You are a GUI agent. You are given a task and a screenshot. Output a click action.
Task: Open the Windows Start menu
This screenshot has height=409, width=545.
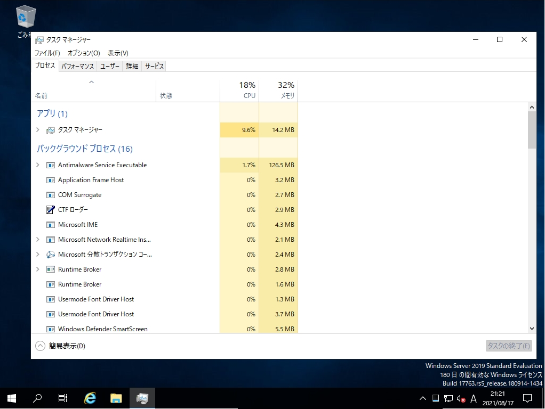pyautogui.click(x=12, y=398)
